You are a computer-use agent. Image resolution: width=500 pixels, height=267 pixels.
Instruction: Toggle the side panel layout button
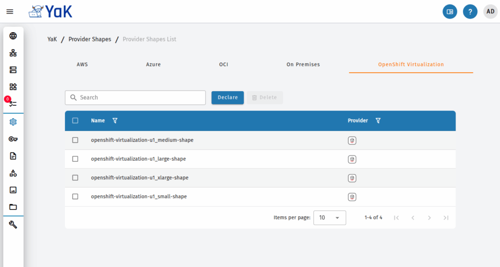pyautogui.click(x=450, y=12)
